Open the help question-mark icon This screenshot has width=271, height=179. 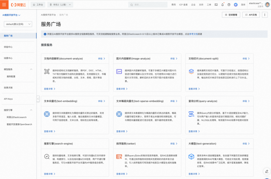point(229,5)
